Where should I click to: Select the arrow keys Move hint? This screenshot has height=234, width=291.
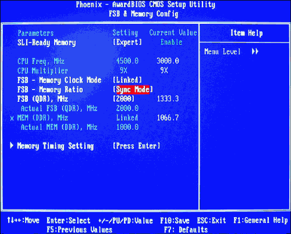pyautogui.click(x=23, y=221)
